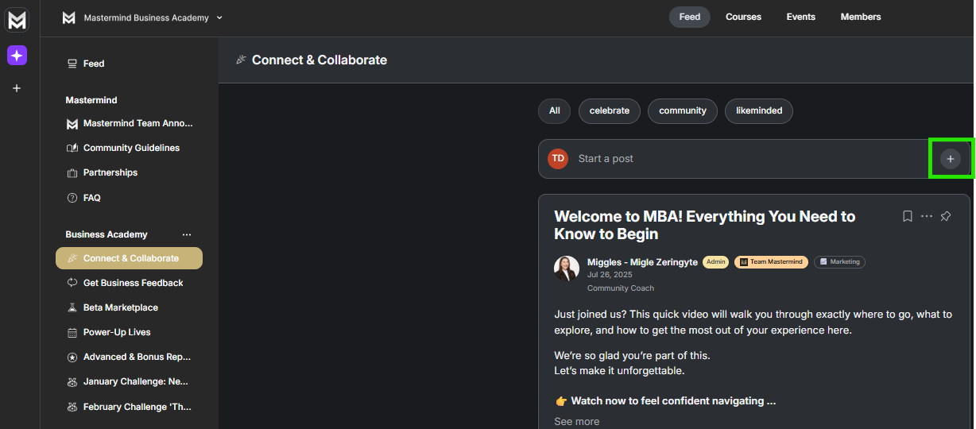Click the Mastermind section heading
The width and height of the screenshot is (976, 429).
pyautogui.click(x=91, y=100)
